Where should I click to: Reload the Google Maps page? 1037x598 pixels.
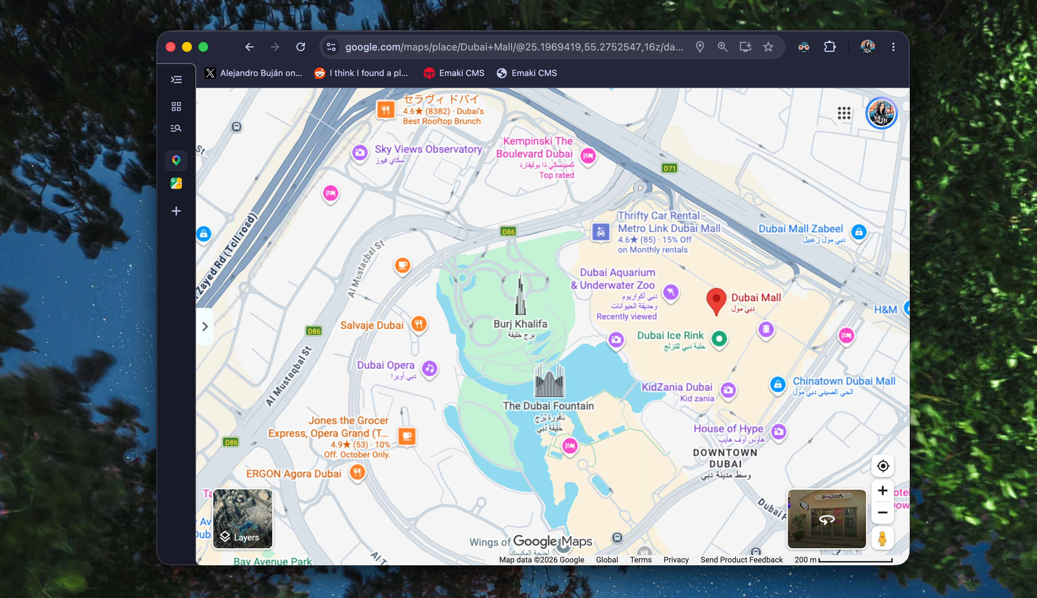click(x=301, y=47)
